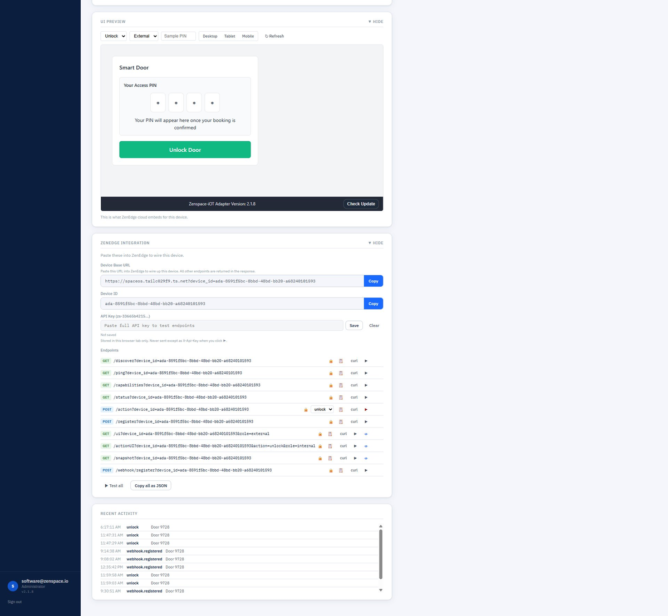Run the /ping endpoint play icon

tap(366, 373)
